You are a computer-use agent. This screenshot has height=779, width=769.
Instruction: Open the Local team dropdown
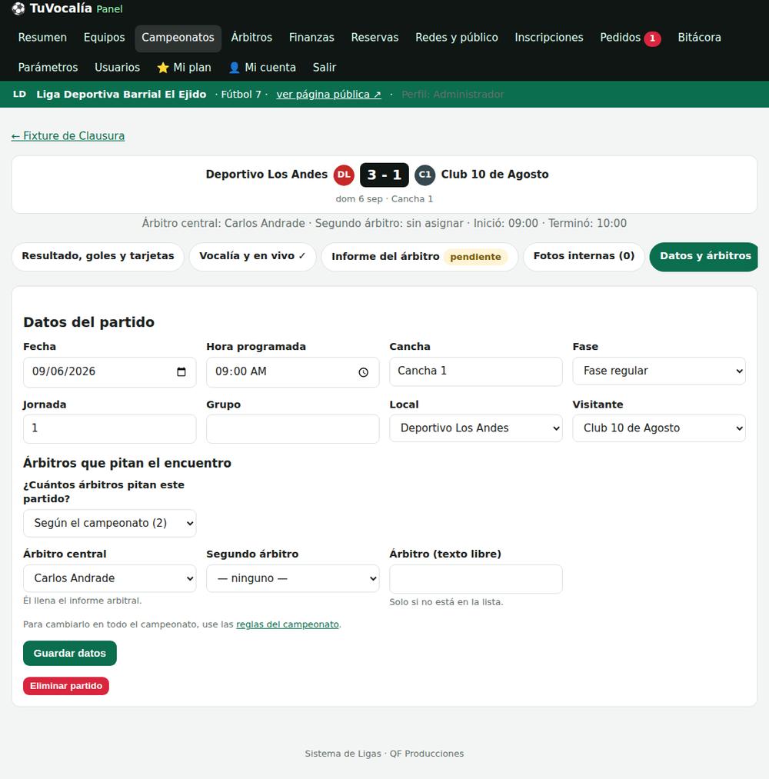(x=476, y=428)
